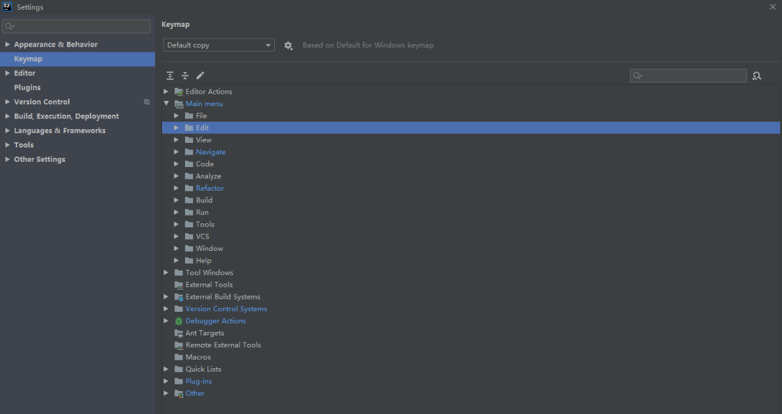The image size is (782, 414).
Task: Focus the settings search field at top-left
Action: tap(76, 26)
